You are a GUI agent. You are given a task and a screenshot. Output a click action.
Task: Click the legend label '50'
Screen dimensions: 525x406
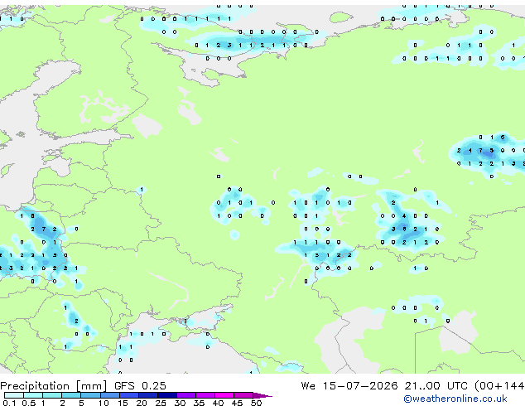click(256, 403)
